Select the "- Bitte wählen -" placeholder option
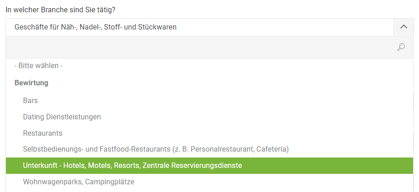The height and width of the screenshot is (192, 419). click(x=209, y=66)
